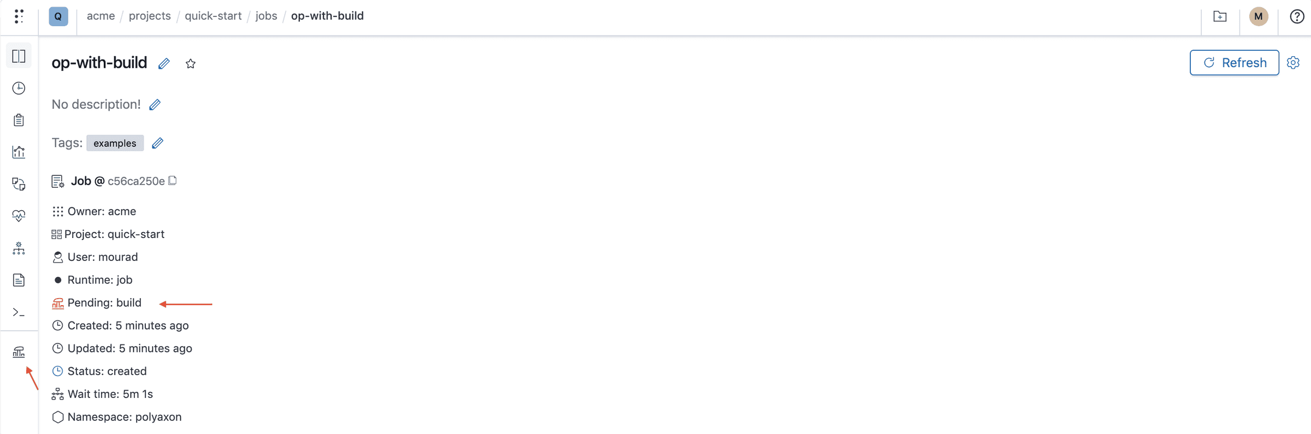Screen dimensions: 1311x434
Task: Open the overview panel sidebar icon
Action: coord(19,56)
